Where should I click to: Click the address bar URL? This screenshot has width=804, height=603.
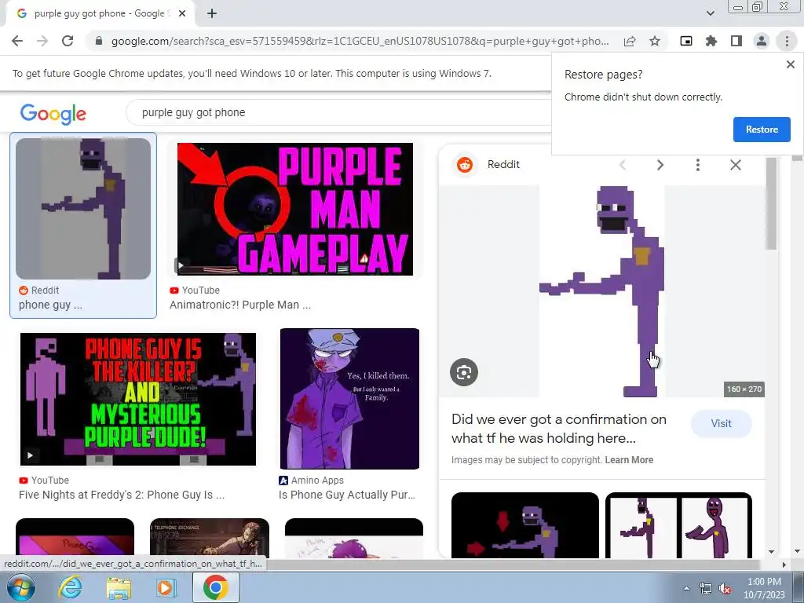point(360,41)
